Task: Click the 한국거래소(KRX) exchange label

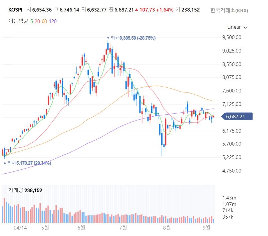Action: point(229,10)
